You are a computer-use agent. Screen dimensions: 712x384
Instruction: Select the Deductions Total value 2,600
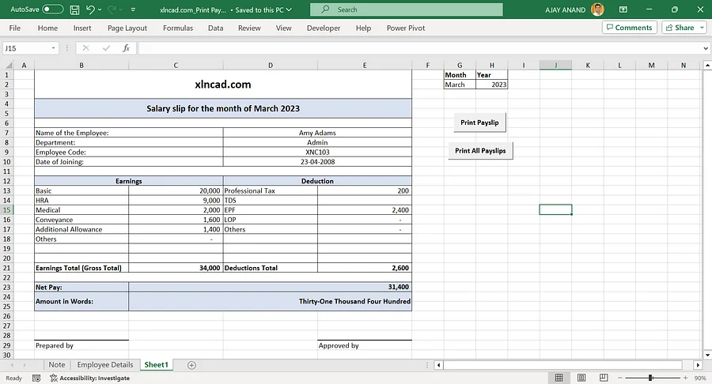click(x=365, y=268)
